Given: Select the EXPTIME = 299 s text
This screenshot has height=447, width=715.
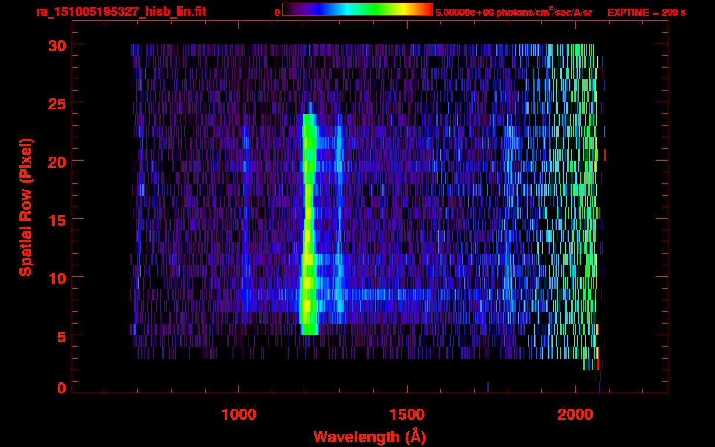Looking at the screenshot, I should click(646, 12).
